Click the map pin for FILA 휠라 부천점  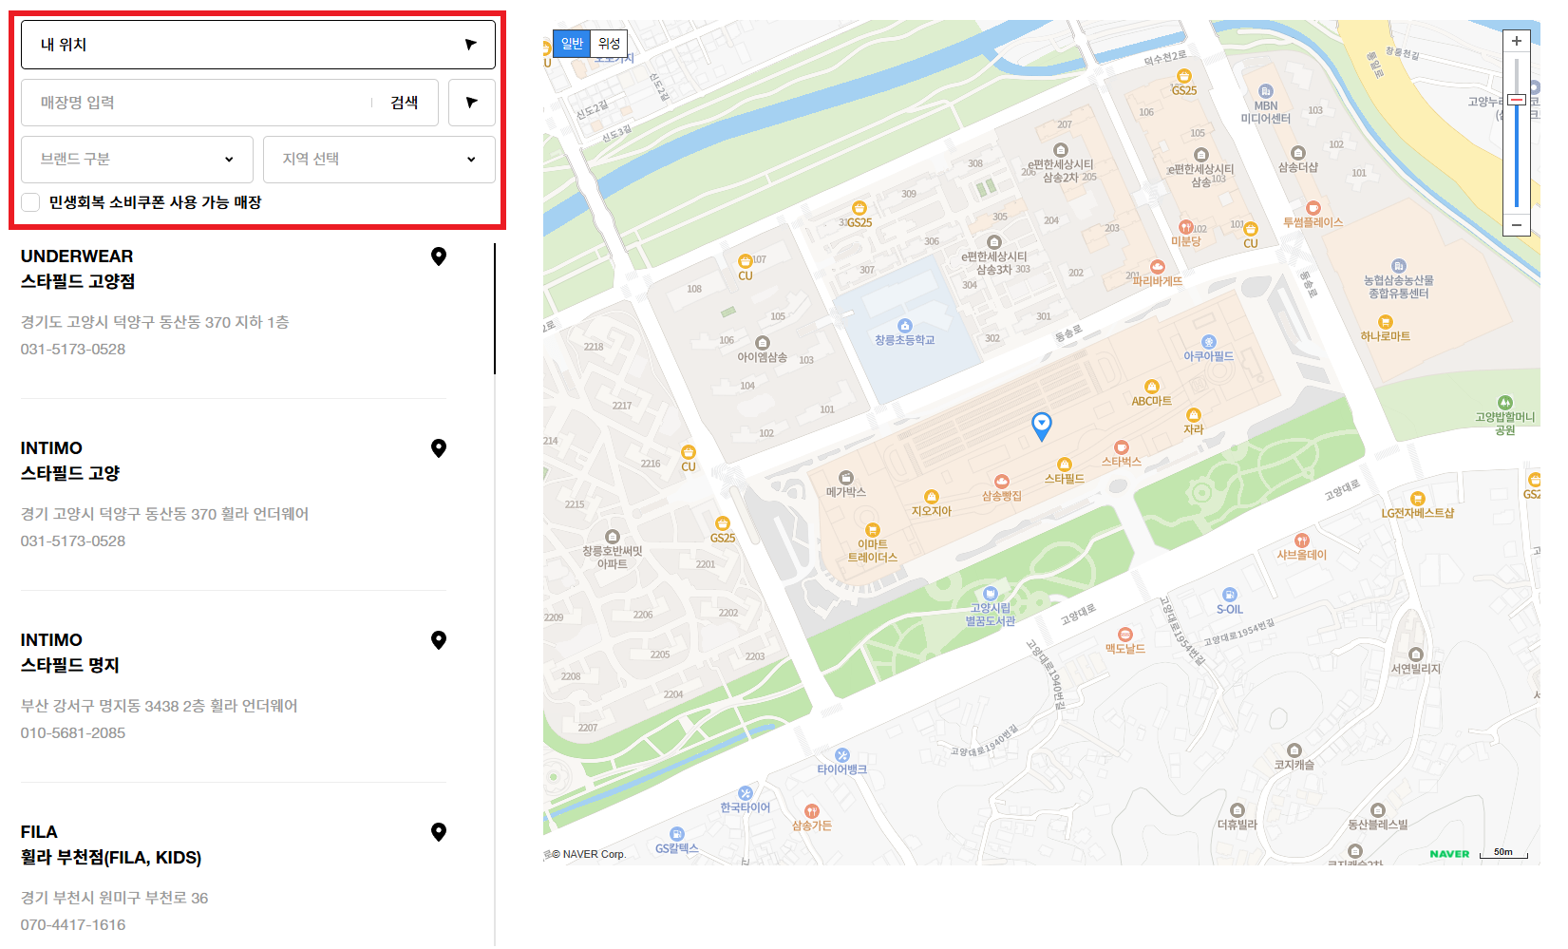click(439, 832)
